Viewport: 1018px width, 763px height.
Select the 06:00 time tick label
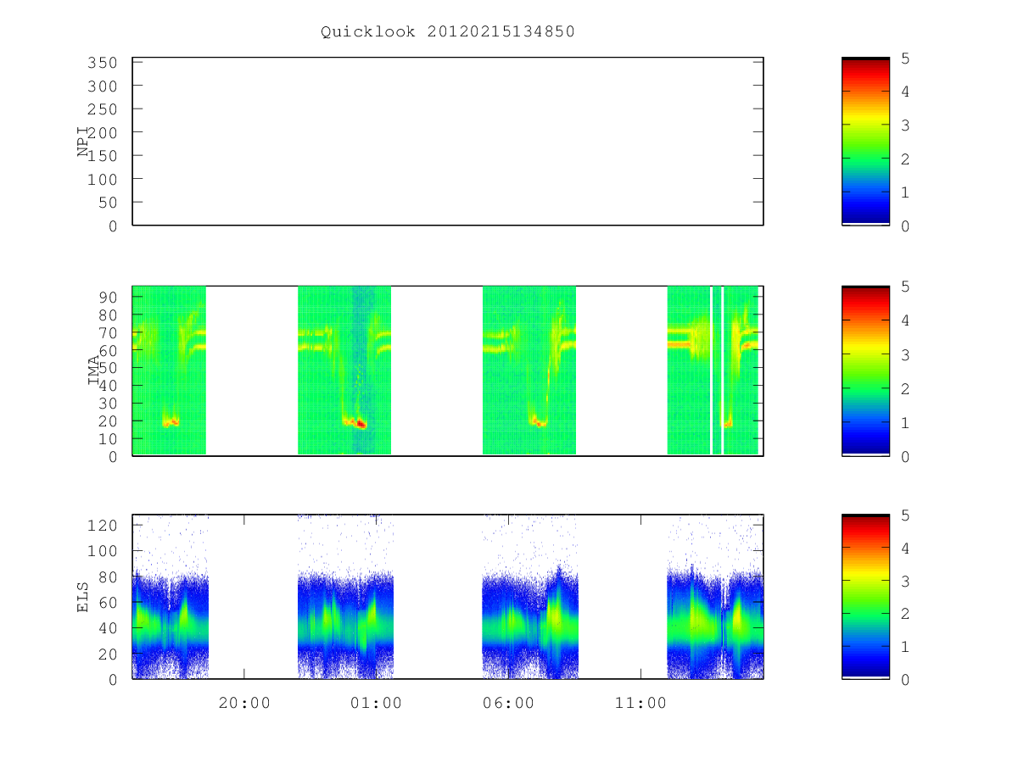[508, 703]
